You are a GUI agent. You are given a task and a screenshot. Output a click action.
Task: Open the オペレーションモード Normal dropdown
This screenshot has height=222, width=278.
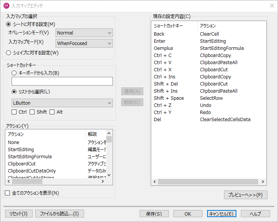pos(84,33)
